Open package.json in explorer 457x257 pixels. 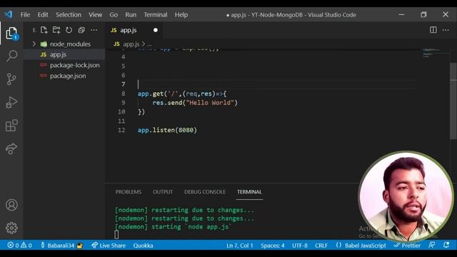click(x=64, y=76)
